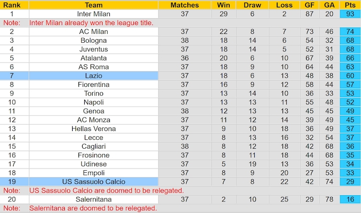Screen dimensions: 361x213
Task: Click Inter Milan's 93 points cell
Action: (x=350, y=14)
